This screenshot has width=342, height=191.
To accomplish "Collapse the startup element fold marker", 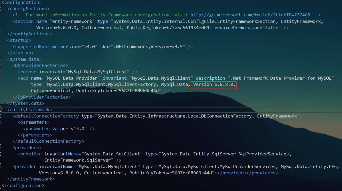I will pyautogui.click(x=1, y=40).
